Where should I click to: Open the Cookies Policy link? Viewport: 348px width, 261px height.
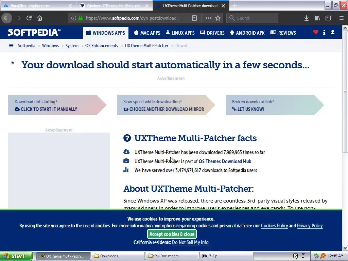pos(274,226)
